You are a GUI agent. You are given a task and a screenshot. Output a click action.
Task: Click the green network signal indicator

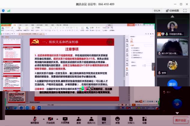pyautogui.click(x=9, y=10)
